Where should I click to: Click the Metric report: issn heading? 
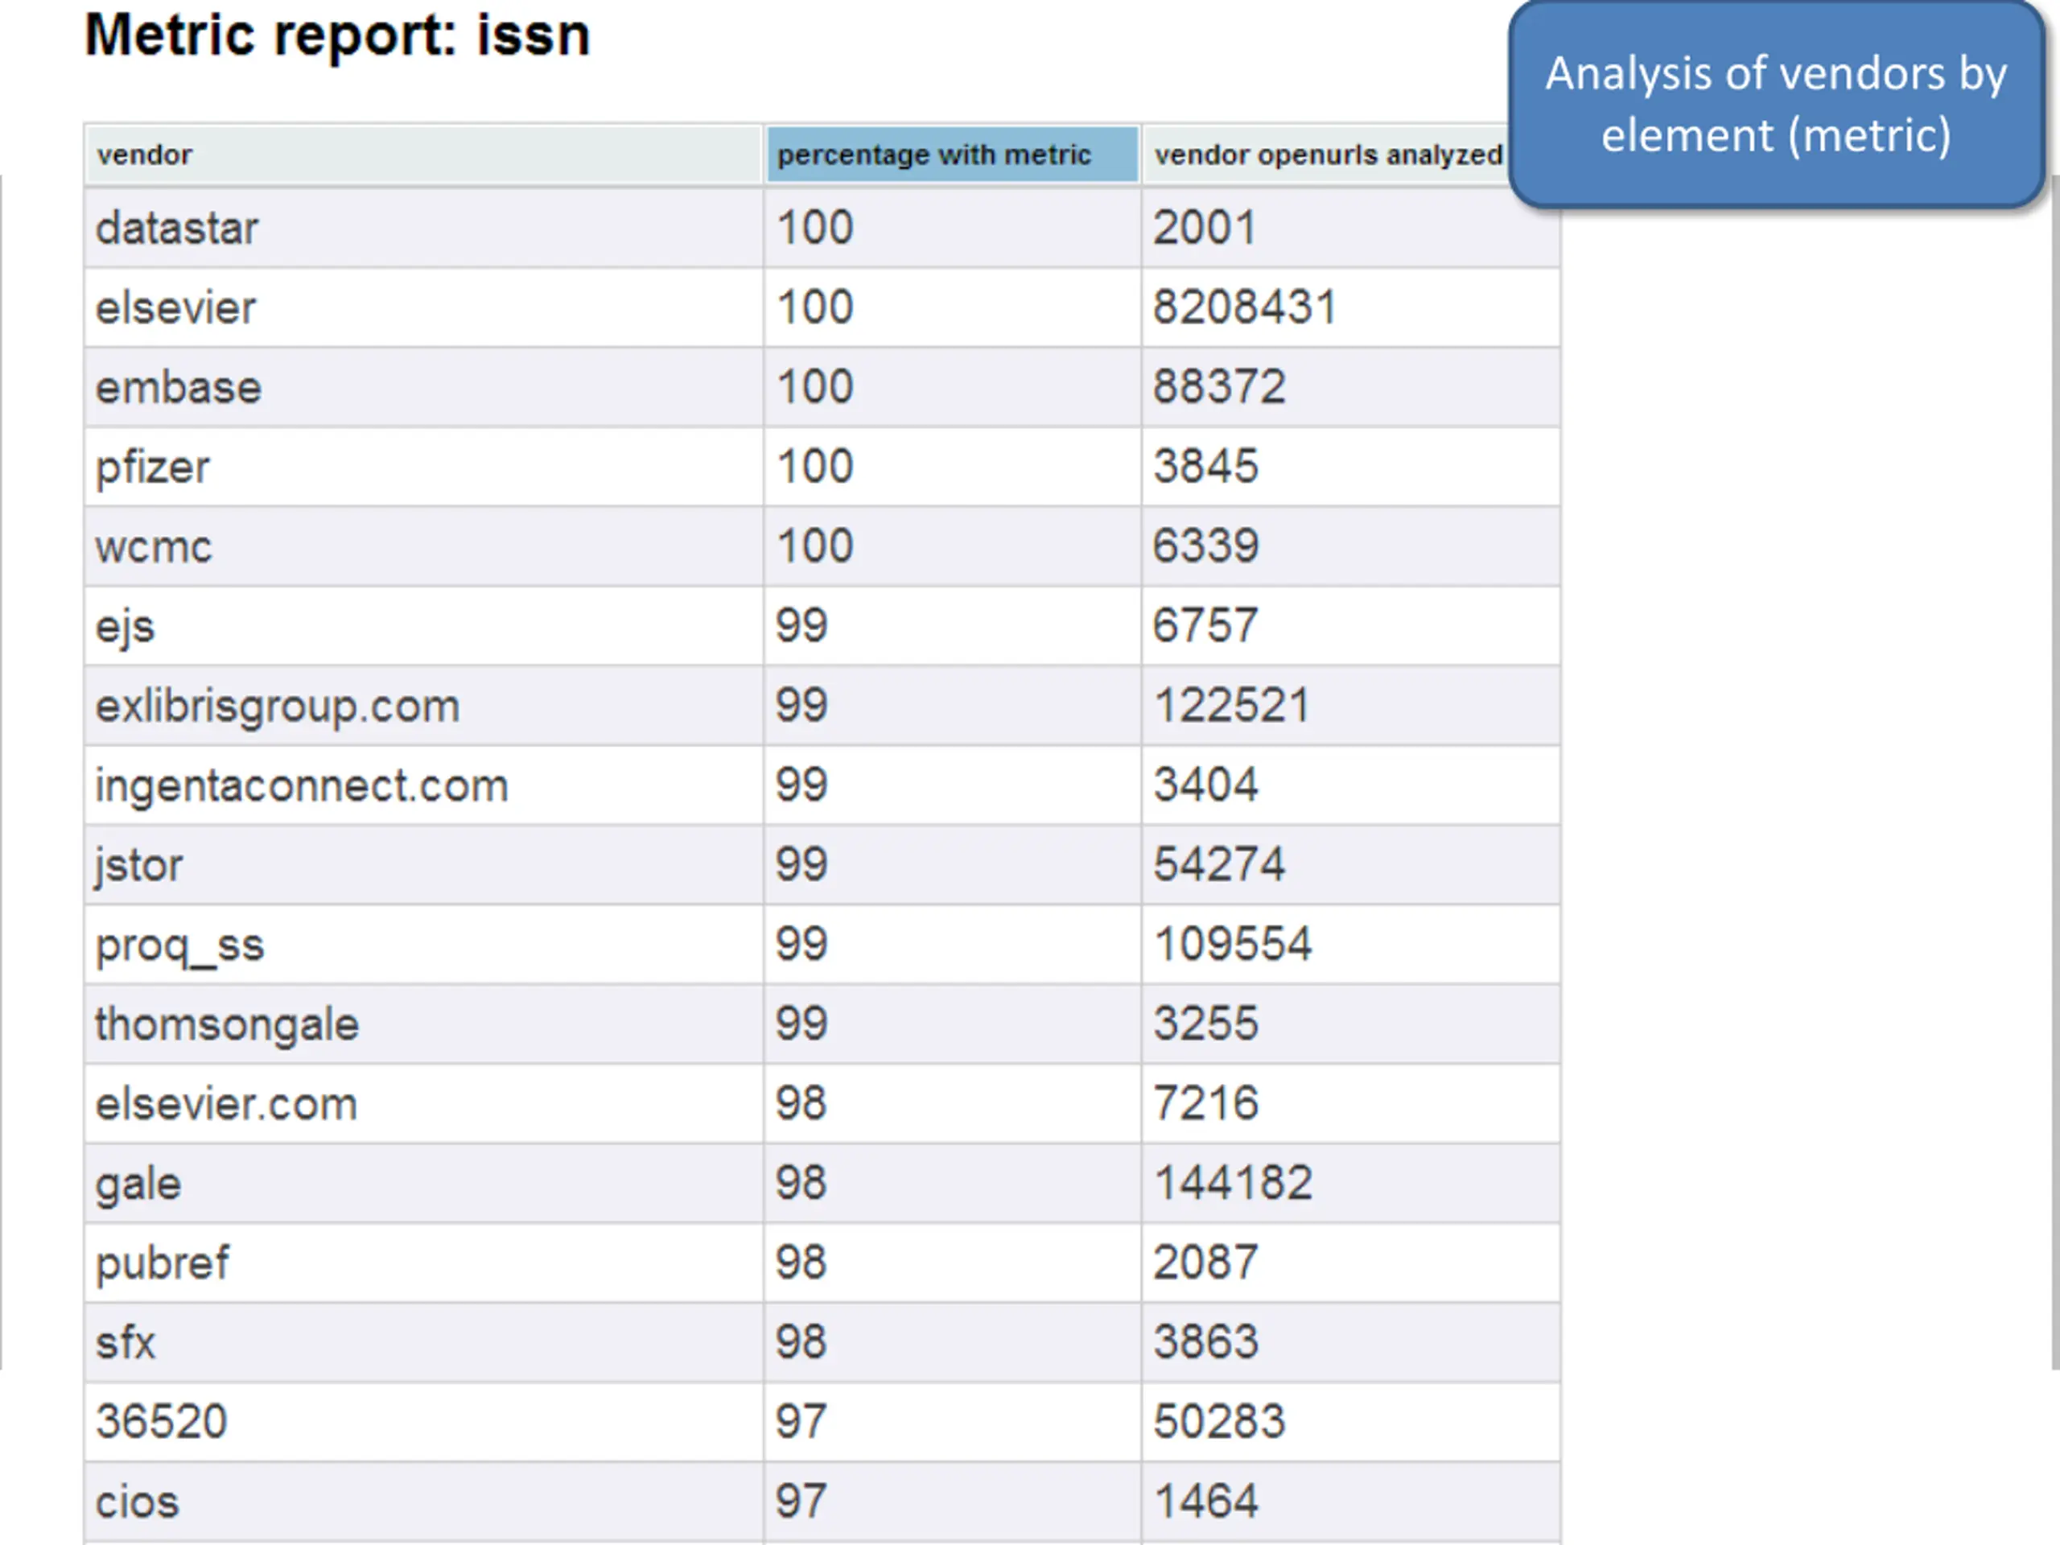pos(338,35)
